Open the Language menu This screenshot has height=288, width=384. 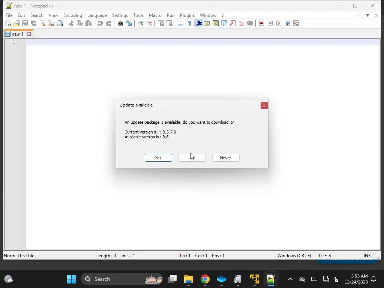pos(97,15)
